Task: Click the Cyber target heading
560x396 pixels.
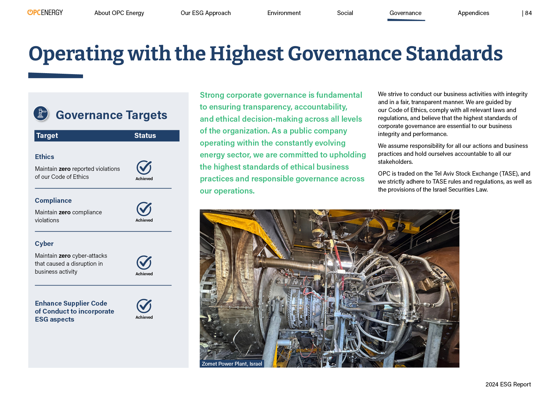Action: click(44, 244)
